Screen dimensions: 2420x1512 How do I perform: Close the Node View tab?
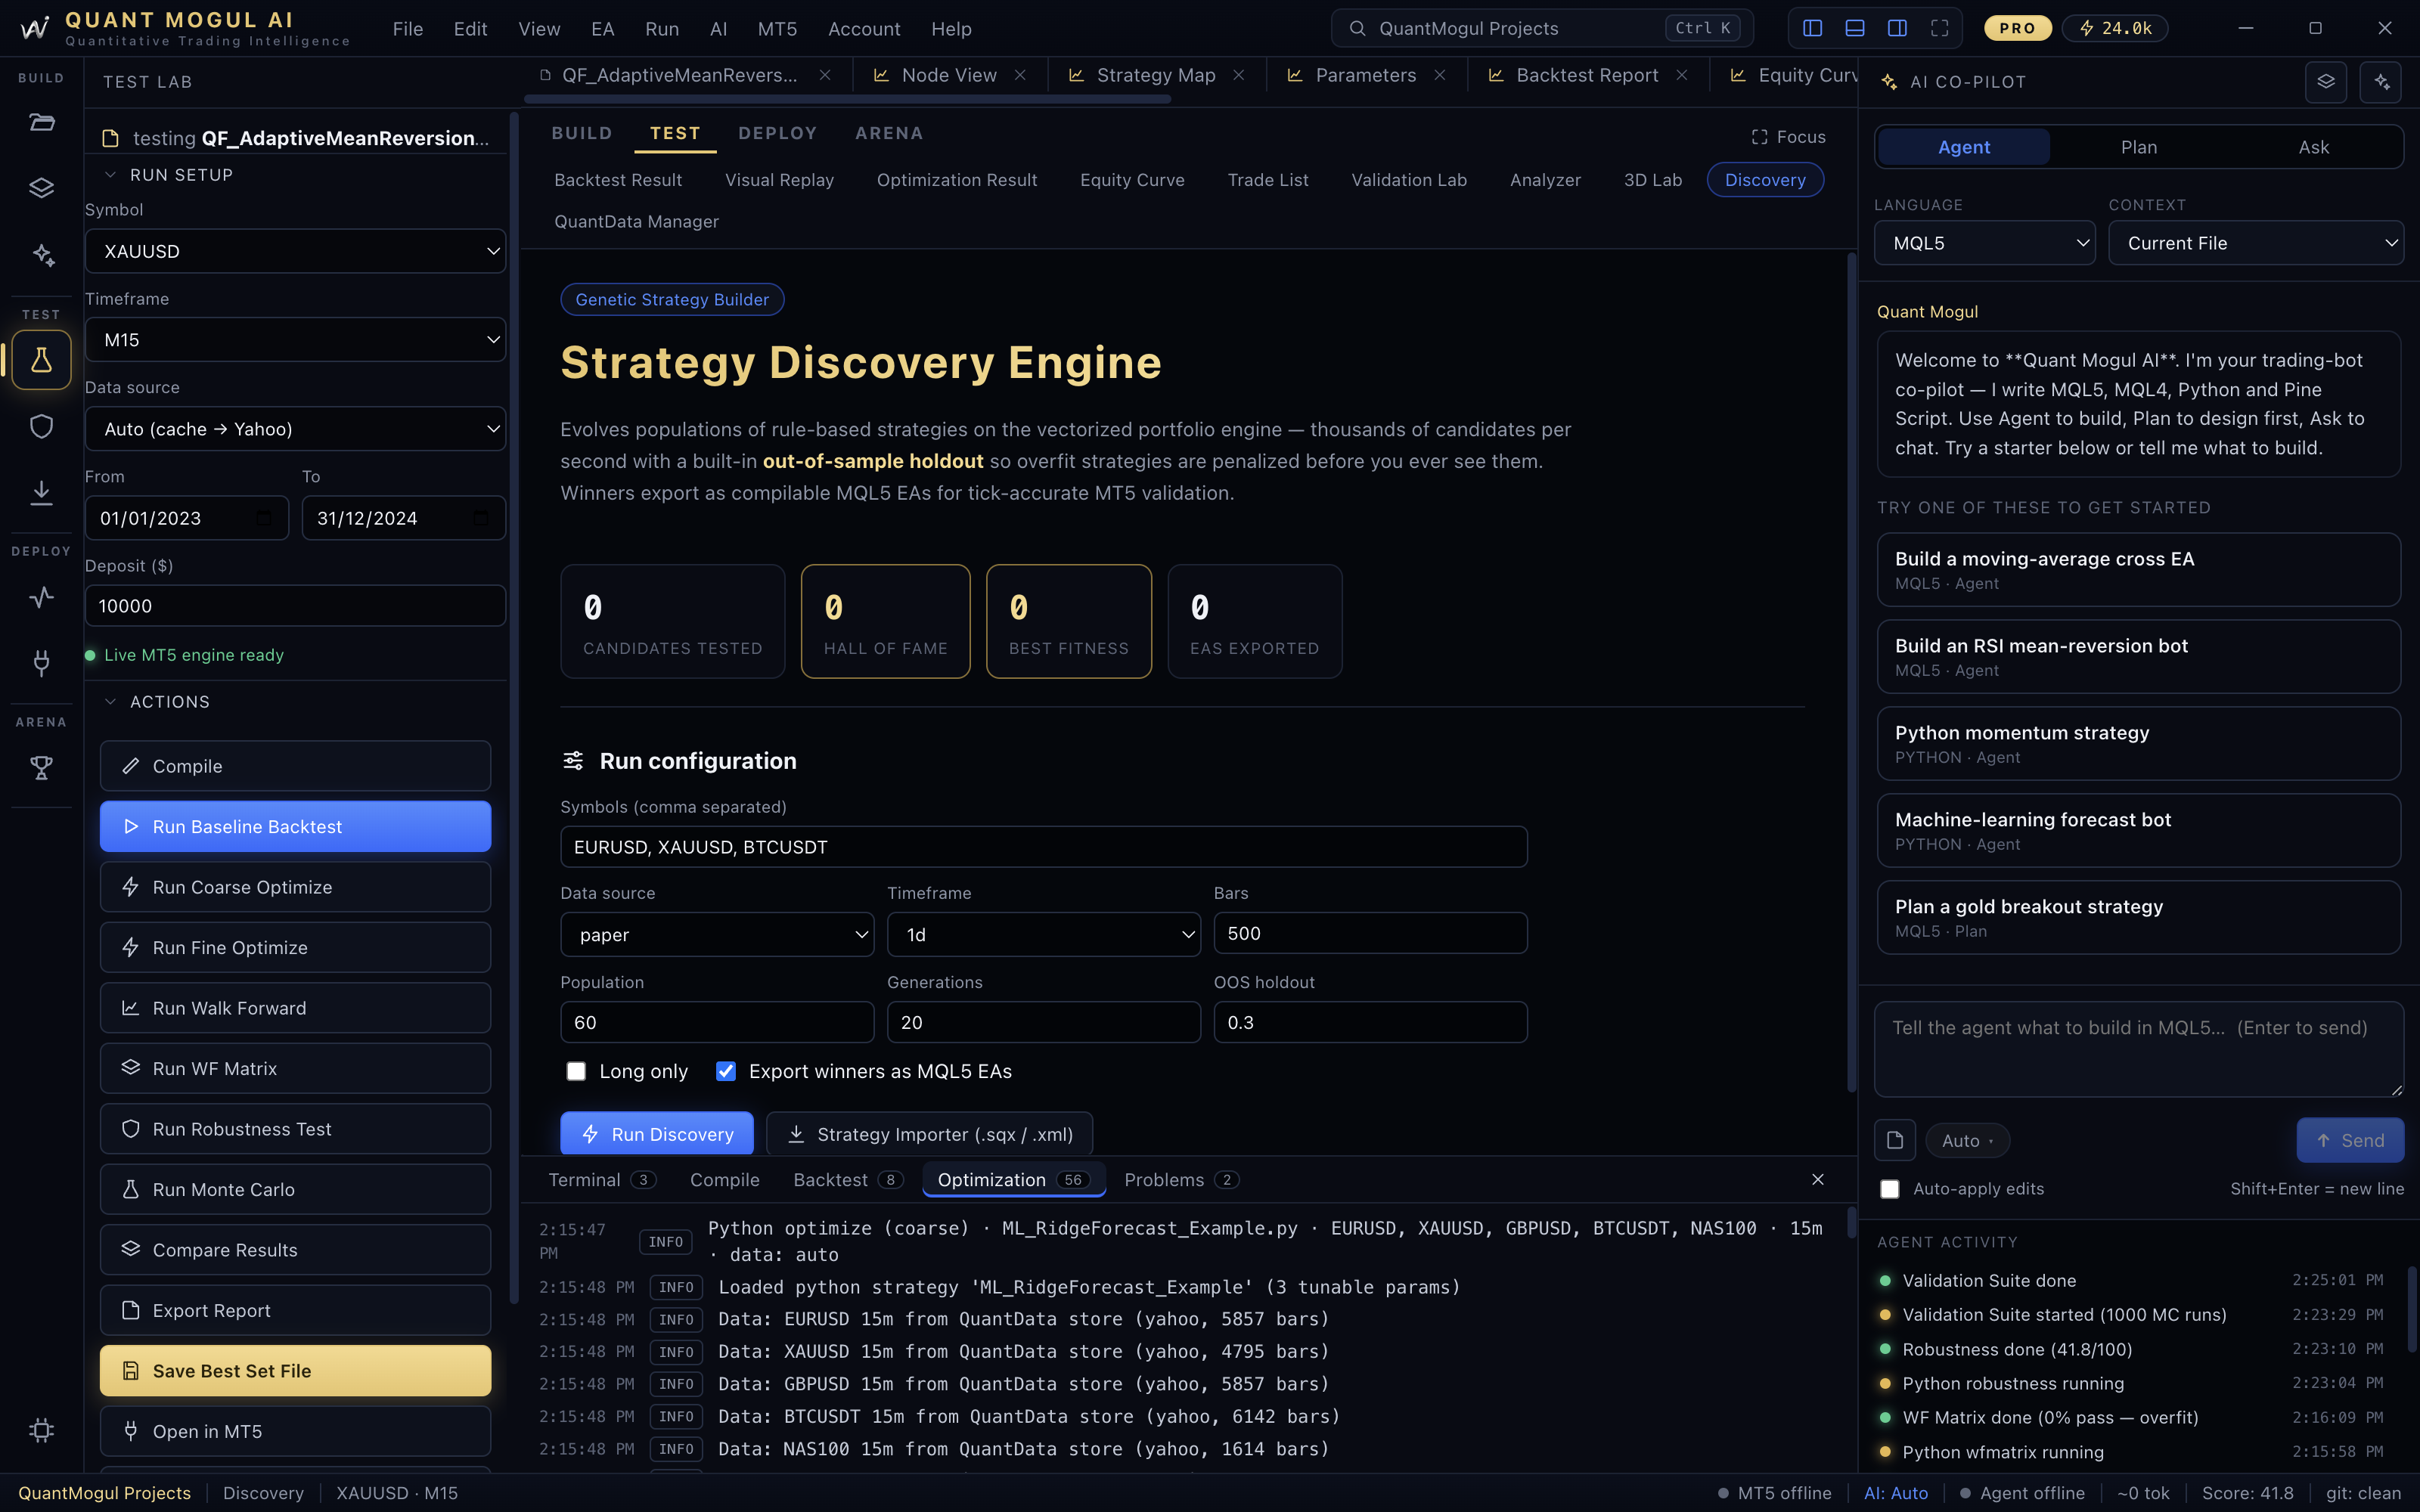[x=1020, y=75]
